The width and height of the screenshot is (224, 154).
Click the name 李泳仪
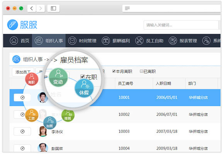tap(57, 132)
